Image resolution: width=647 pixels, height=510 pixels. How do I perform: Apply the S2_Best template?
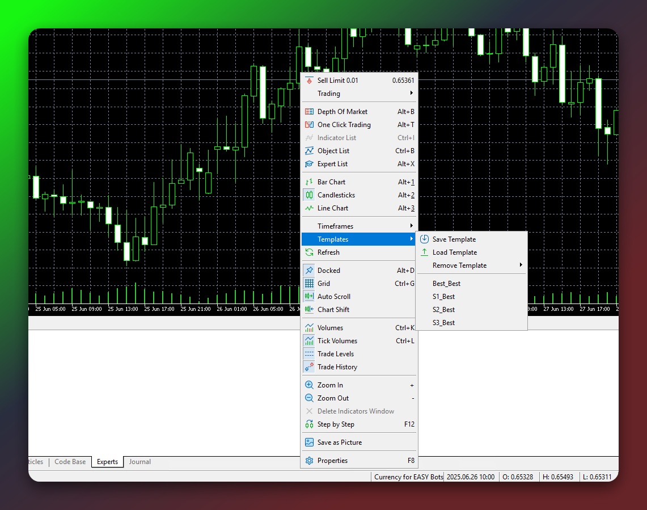[472, 310]
